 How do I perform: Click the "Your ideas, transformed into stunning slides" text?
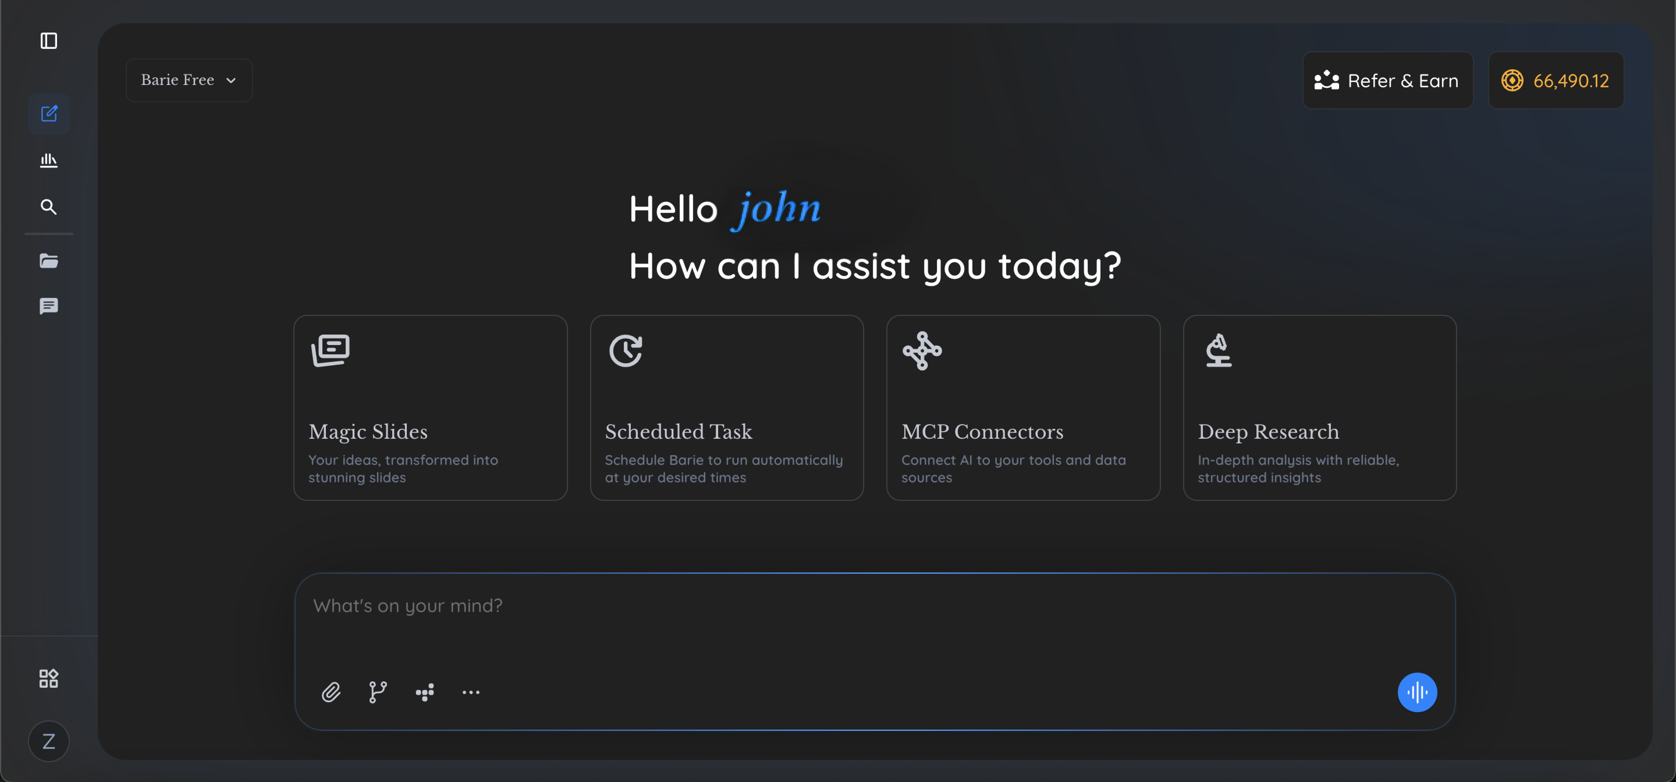(403, 468)
